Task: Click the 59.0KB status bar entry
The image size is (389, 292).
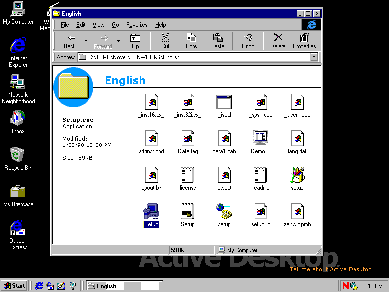Action: [x=191, y=250]
